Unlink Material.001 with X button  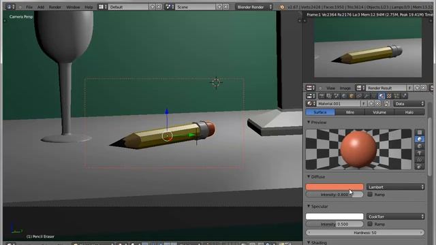[x=377, y=103]
